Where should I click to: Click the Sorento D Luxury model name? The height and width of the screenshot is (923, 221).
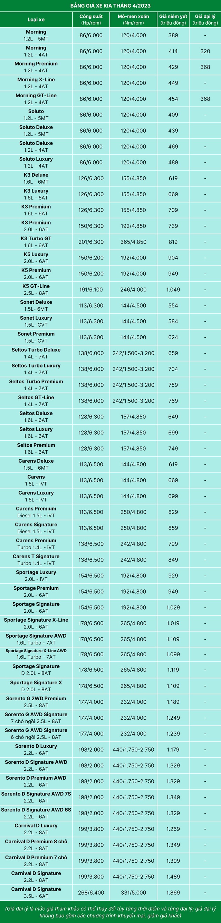click(36, 746)
